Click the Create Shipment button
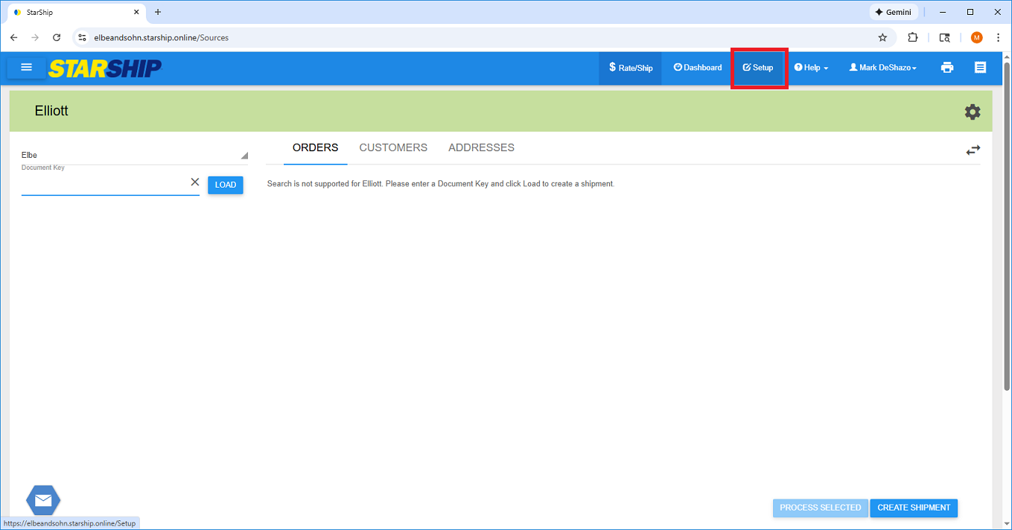 914,508
